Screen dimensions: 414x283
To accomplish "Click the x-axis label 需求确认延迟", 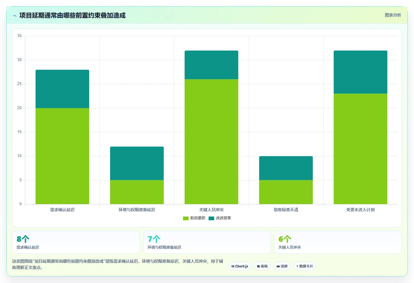I will tap(62, 210).
